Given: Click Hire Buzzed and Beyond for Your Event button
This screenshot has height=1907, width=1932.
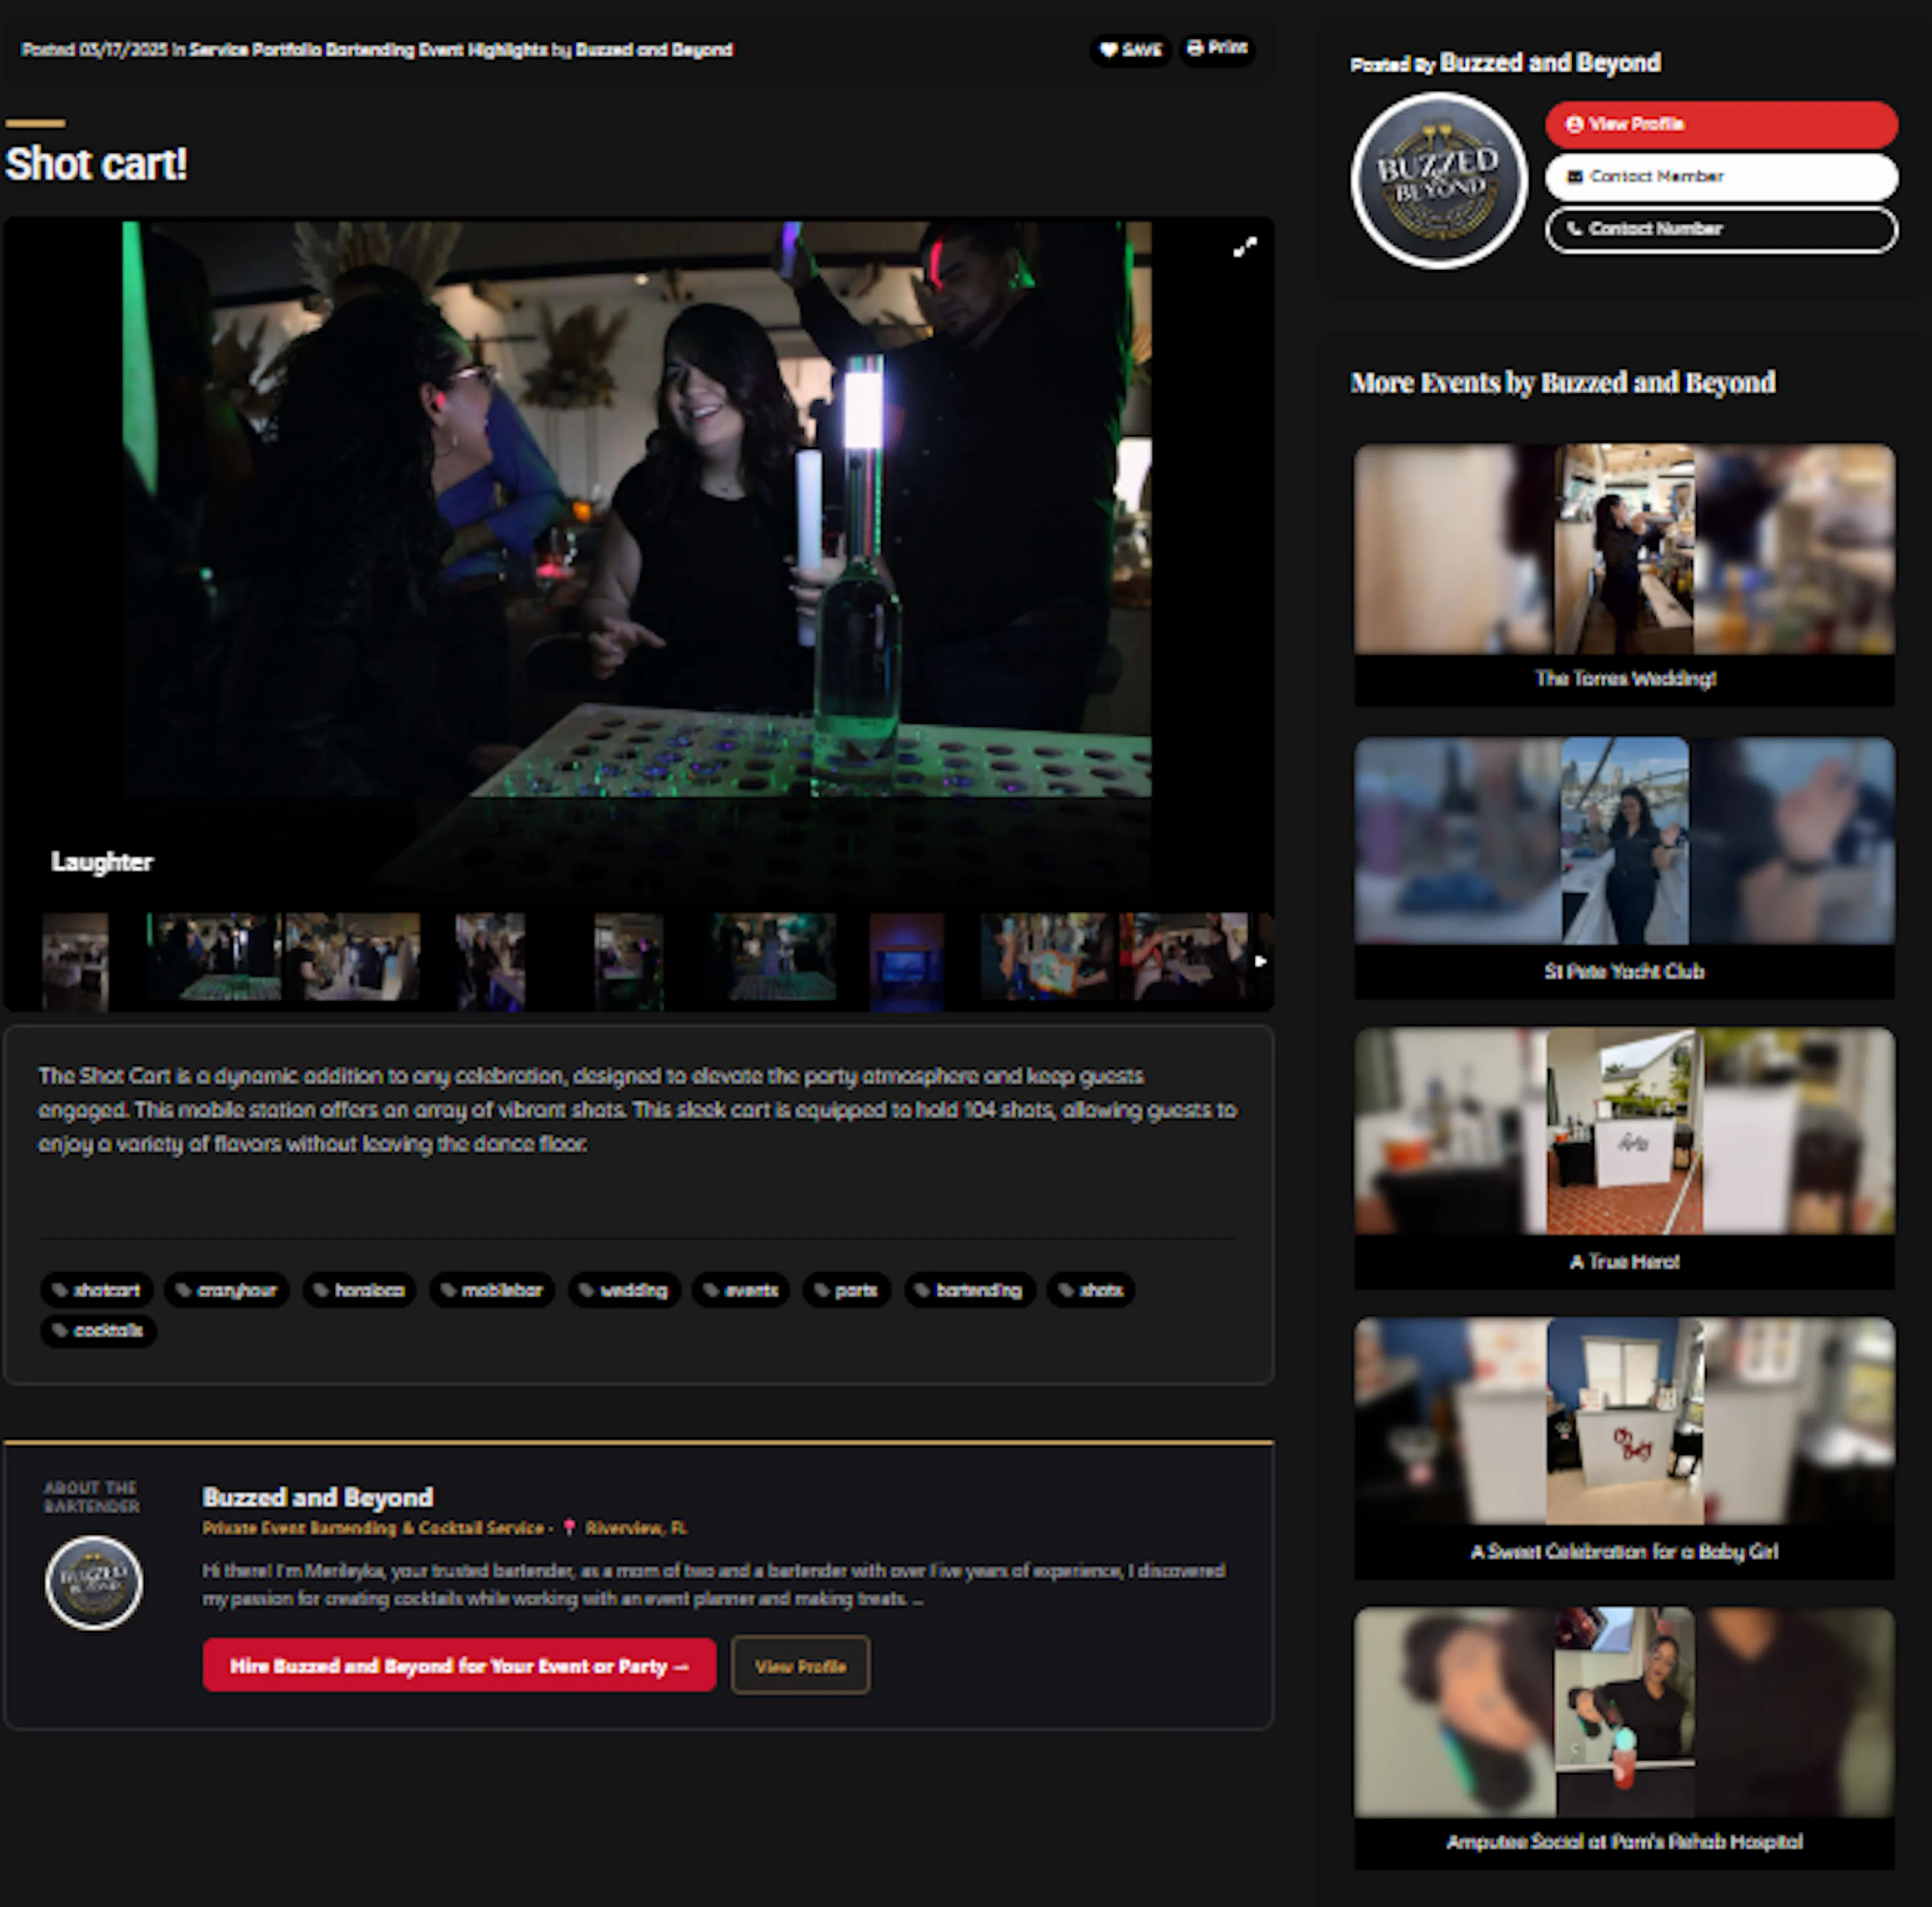Looking at the screenshot, I should point(459,1665).
